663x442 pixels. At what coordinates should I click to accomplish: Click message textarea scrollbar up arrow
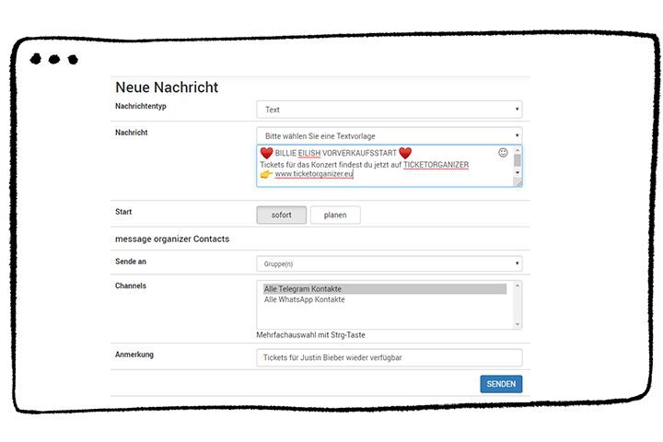coord(518,150)
